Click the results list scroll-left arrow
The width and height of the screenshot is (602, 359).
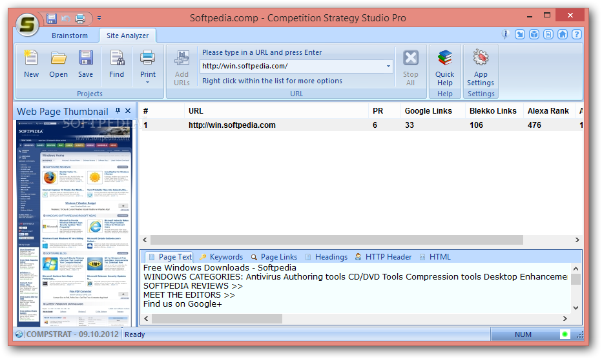click(145, 240)
